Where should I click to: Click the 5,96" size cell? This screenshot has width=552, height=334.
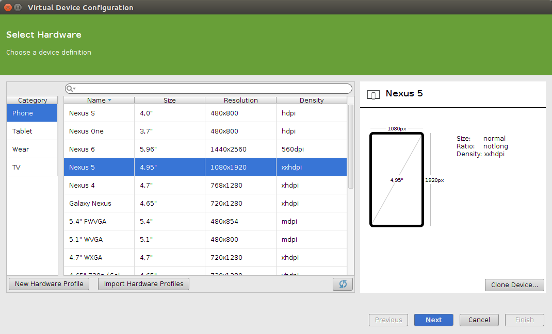tap(170, 149)
